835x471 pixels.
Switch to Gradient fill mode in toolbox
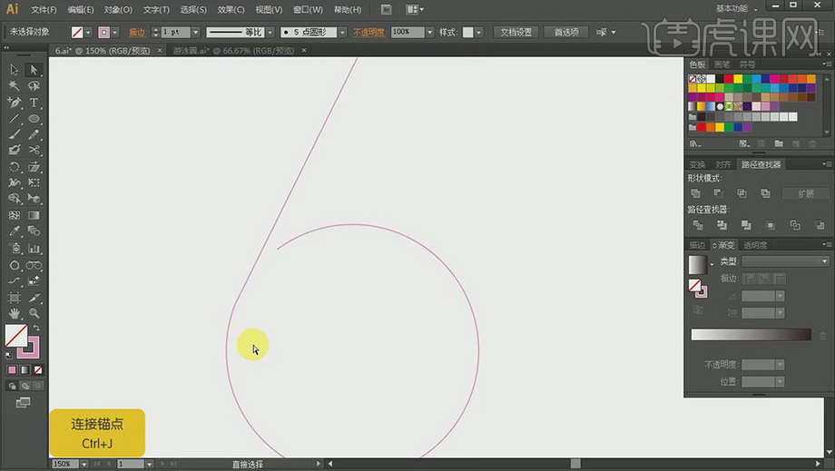(x=25, y=370)
